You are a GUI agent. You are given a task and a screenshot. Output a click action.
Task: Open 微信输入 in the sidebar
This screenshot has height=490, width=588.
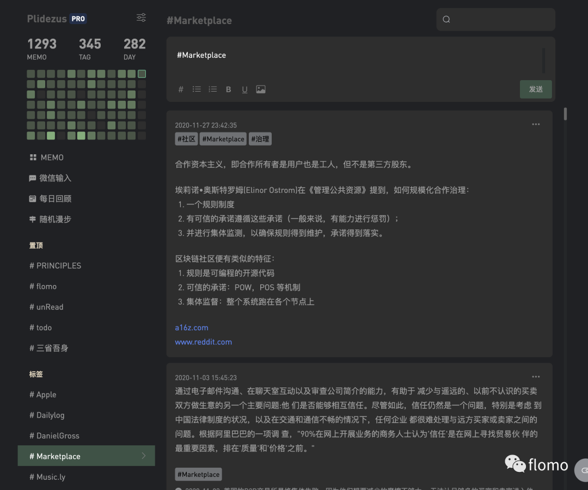(x=50, y=178)
